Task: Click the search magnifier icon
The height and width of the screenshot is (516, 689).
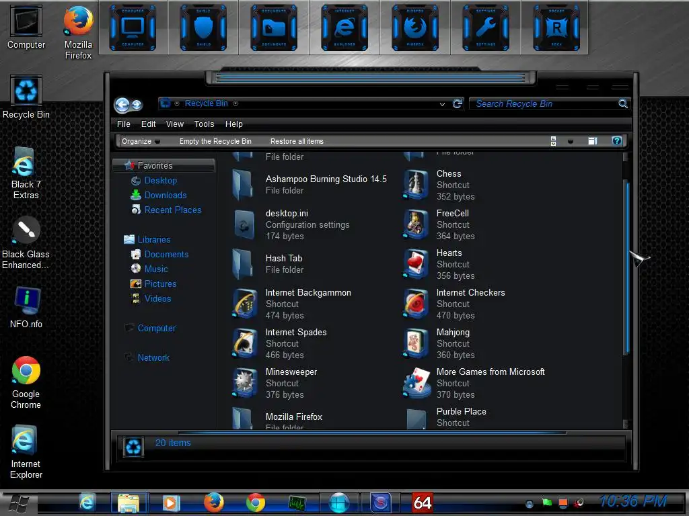Action: coord(622,103)
